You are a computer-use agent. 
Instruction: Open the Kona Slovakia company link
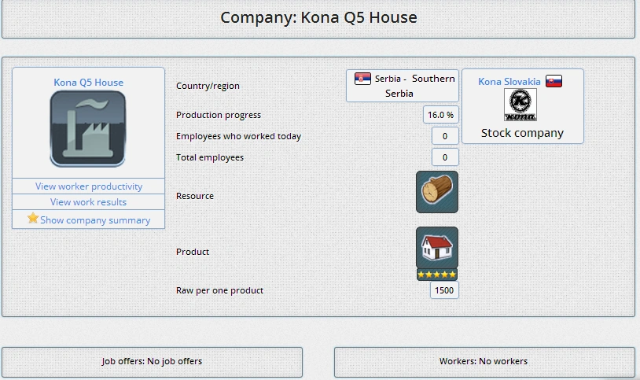coord(509,81)
